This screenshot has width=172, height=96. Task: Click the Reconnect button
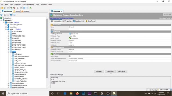pos(99,71)
